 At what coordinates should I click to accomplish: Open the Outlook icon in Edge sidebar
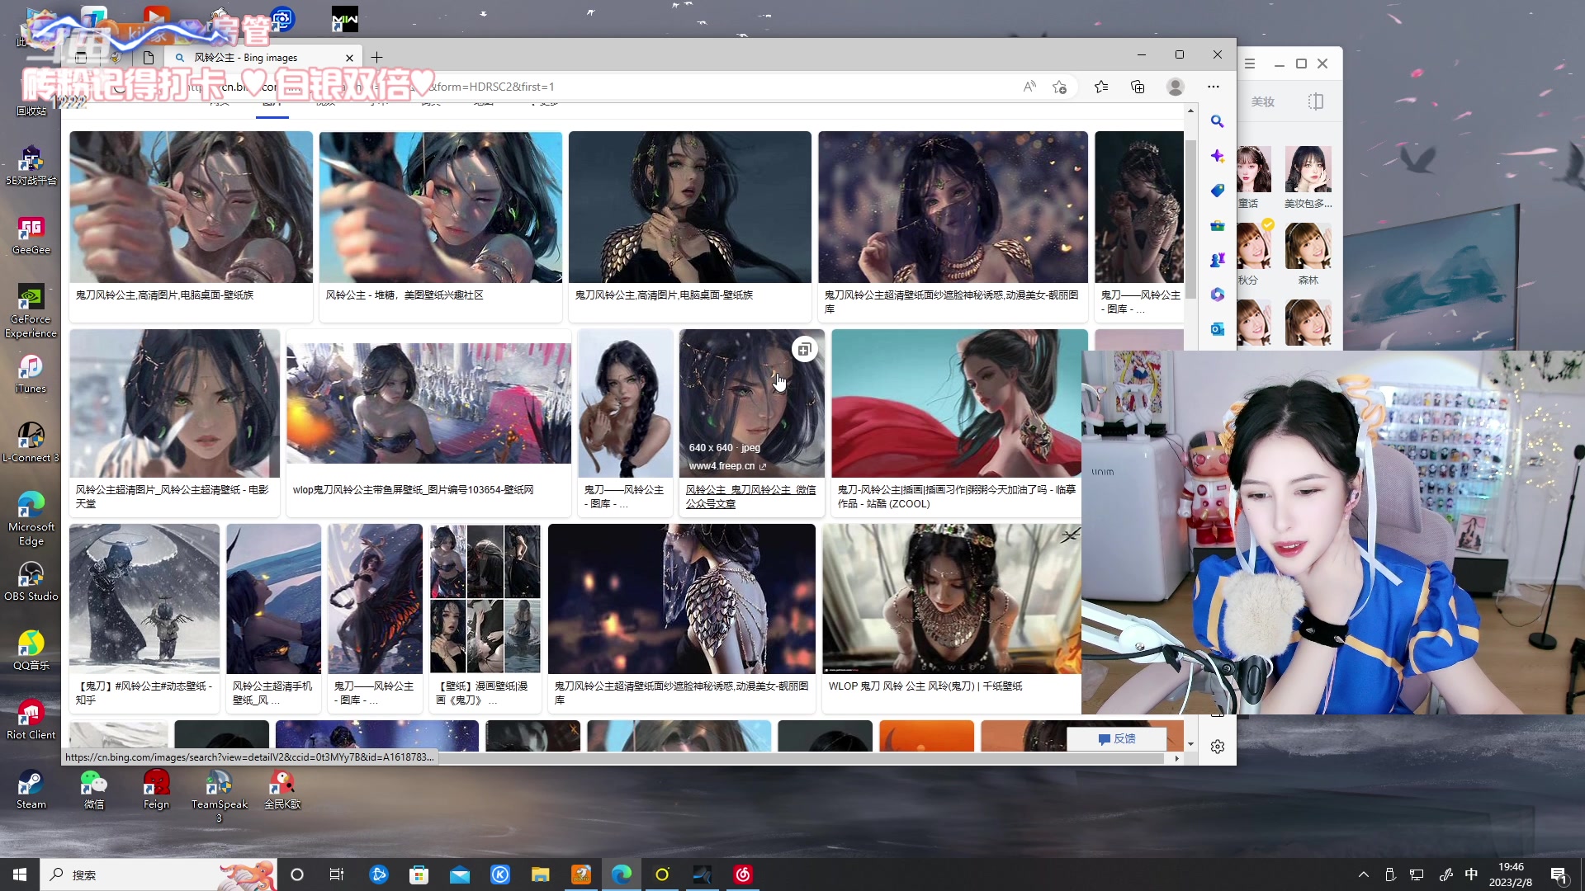(1217, 329)
